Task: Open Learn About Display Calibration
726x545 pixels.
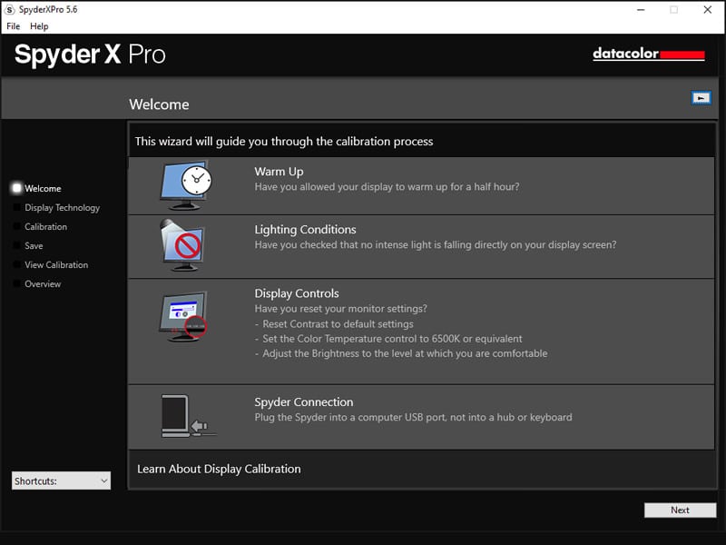Action: (x=219, y=469)
